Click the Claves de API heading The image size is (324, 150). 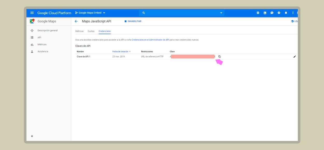pos(83,46)
